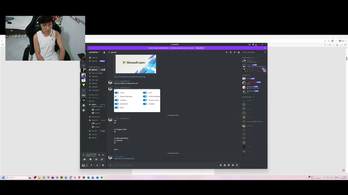Open the Discord inbox icon
348x195 pixels.
point(250,44)
